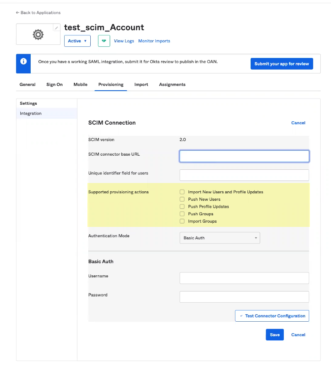The width and height of the screenshot is (331, 366).
Task: Check the Push New Users option
Action: click(x=182, y=200)
